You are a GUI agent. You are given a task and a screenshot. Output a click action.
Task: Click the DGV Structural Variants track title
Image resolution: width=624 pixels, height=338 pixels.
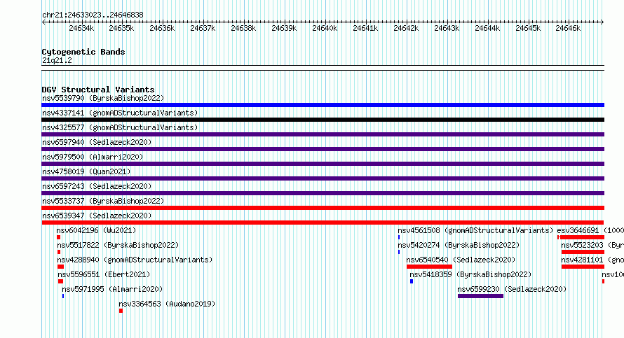[x=98, y=90]
